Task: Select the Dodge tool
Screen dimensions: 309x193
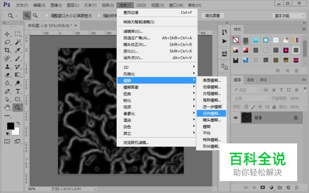Action: click(18, 83)
